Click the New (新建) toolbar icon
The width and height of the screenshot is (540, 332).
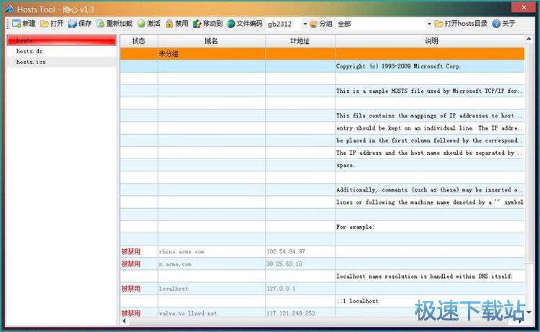pyautogui.click(x=17, y=24)
